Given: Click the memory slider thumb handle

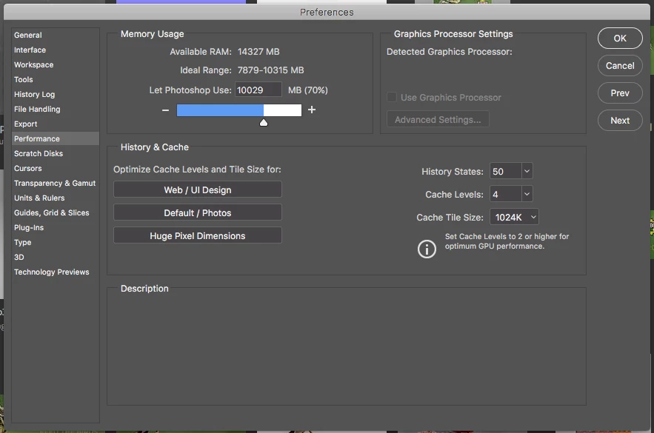Looking at the screenshot, I should (264, 123).
